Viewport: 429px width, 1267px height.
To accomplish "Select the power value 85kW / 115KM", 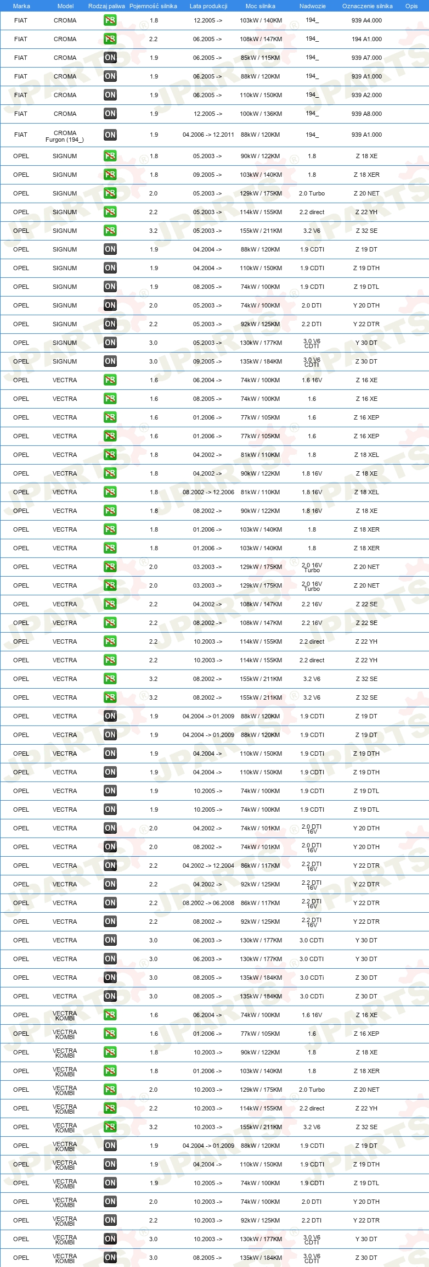I will click(x=260, y=58).
